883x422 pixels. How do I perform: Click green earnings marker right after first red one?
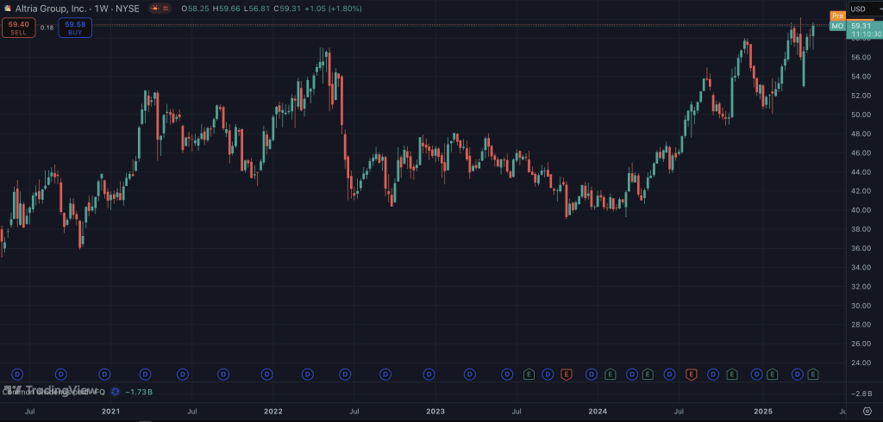click(610, 374)
